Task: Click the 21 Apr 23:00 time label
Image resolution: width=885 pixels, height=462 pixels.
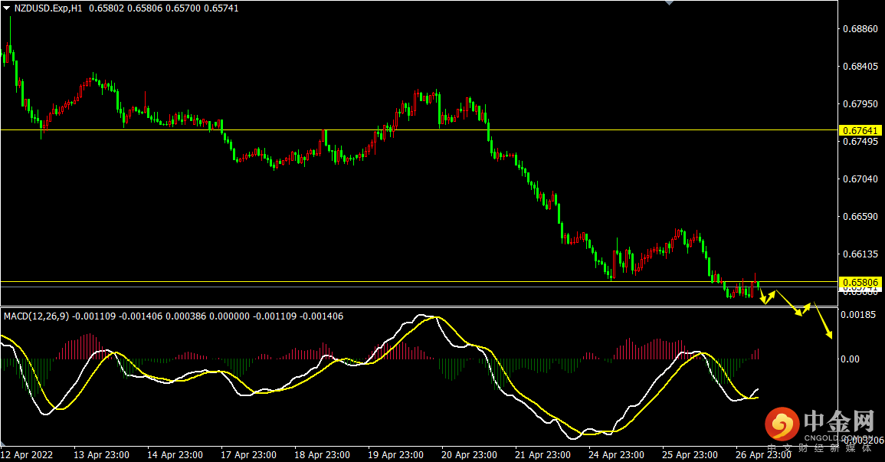Action: tap(545, 454)
